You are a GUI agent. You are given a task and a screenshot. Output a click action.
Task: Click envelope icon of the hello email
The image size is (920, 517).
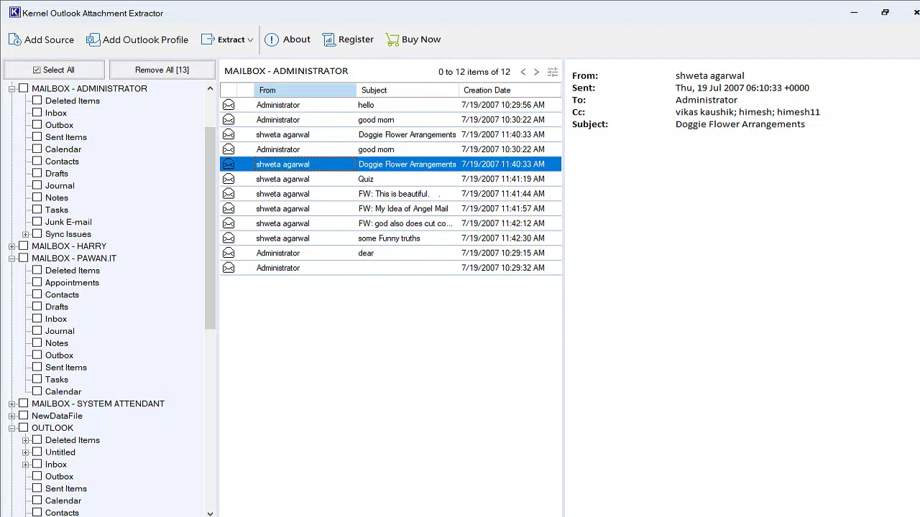tap(229, 105)
